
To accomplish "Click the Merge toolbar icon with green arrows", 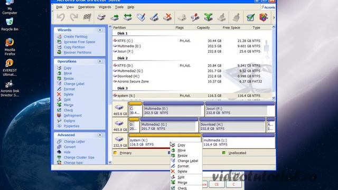I will pyautogui.click(x=208, y=17).
